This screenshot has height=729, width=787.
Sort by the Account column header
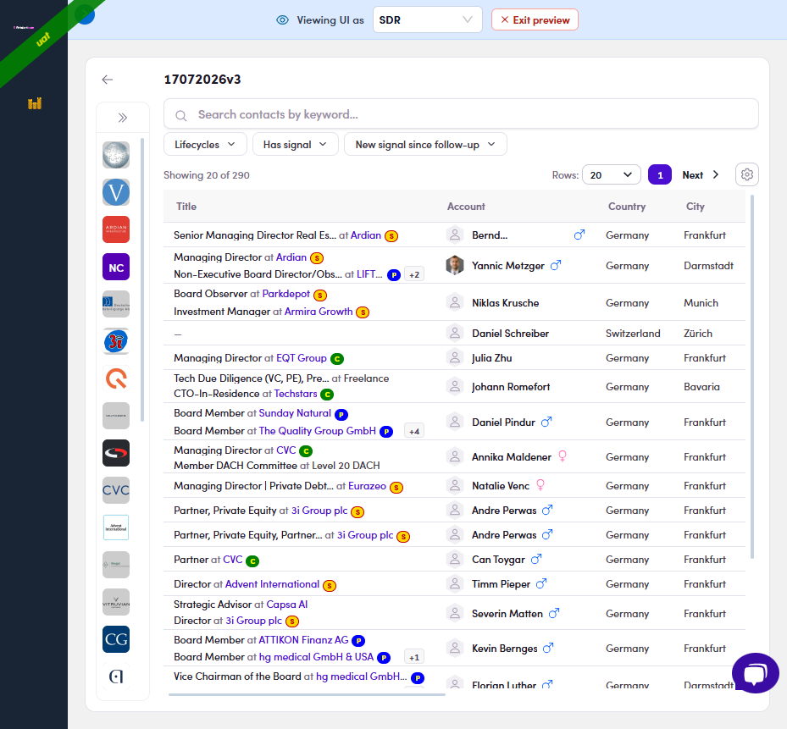466,207
